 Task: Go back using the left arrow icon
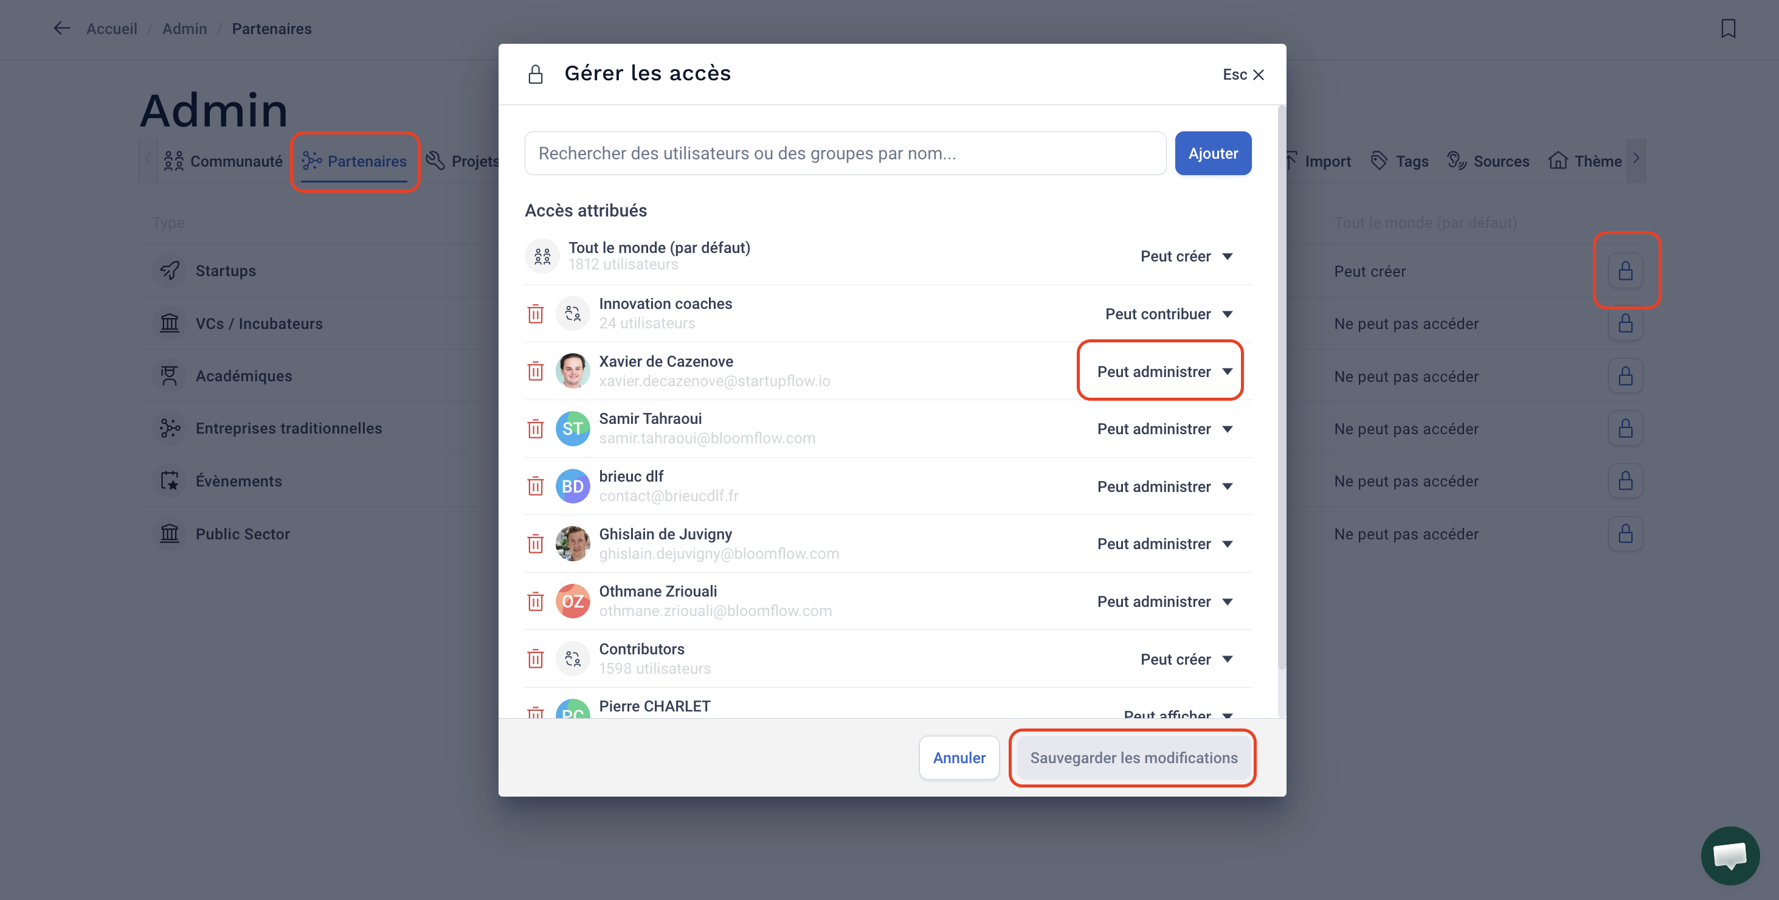tap(62, 29)
